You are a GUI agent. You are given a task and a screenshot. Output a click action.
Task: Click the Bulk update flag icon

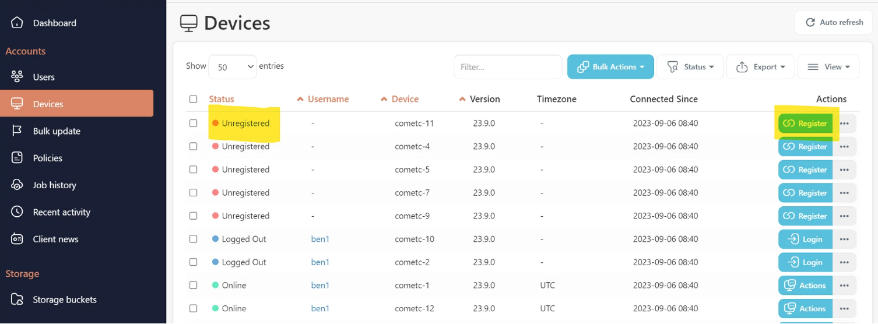17,131
